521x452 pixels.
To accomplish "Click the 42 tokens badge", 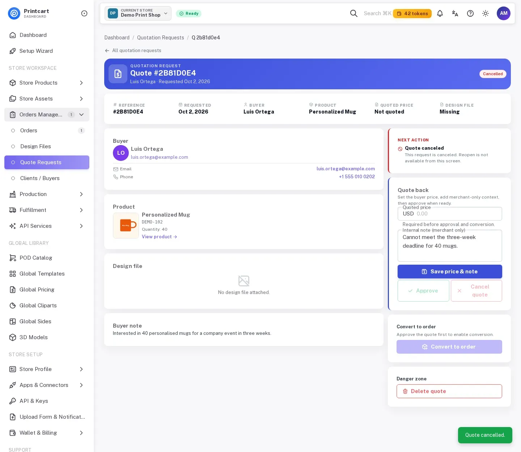I will (x=412, y=13).
